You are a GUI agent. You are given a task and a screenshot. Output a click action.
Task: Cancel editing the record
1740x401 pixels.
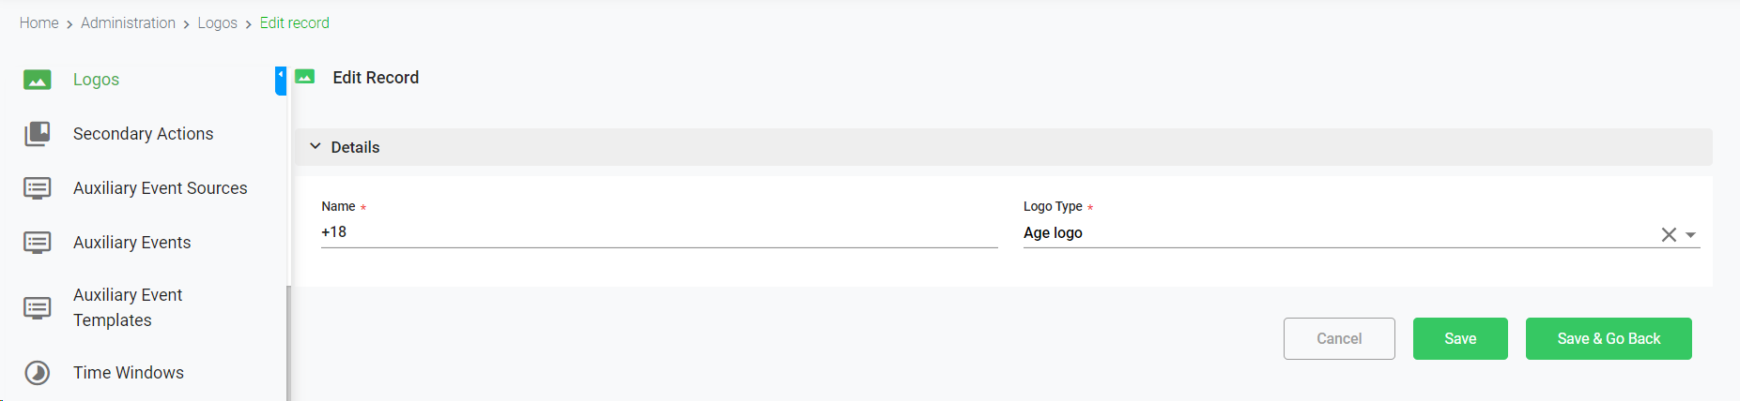click(1338, 338)
